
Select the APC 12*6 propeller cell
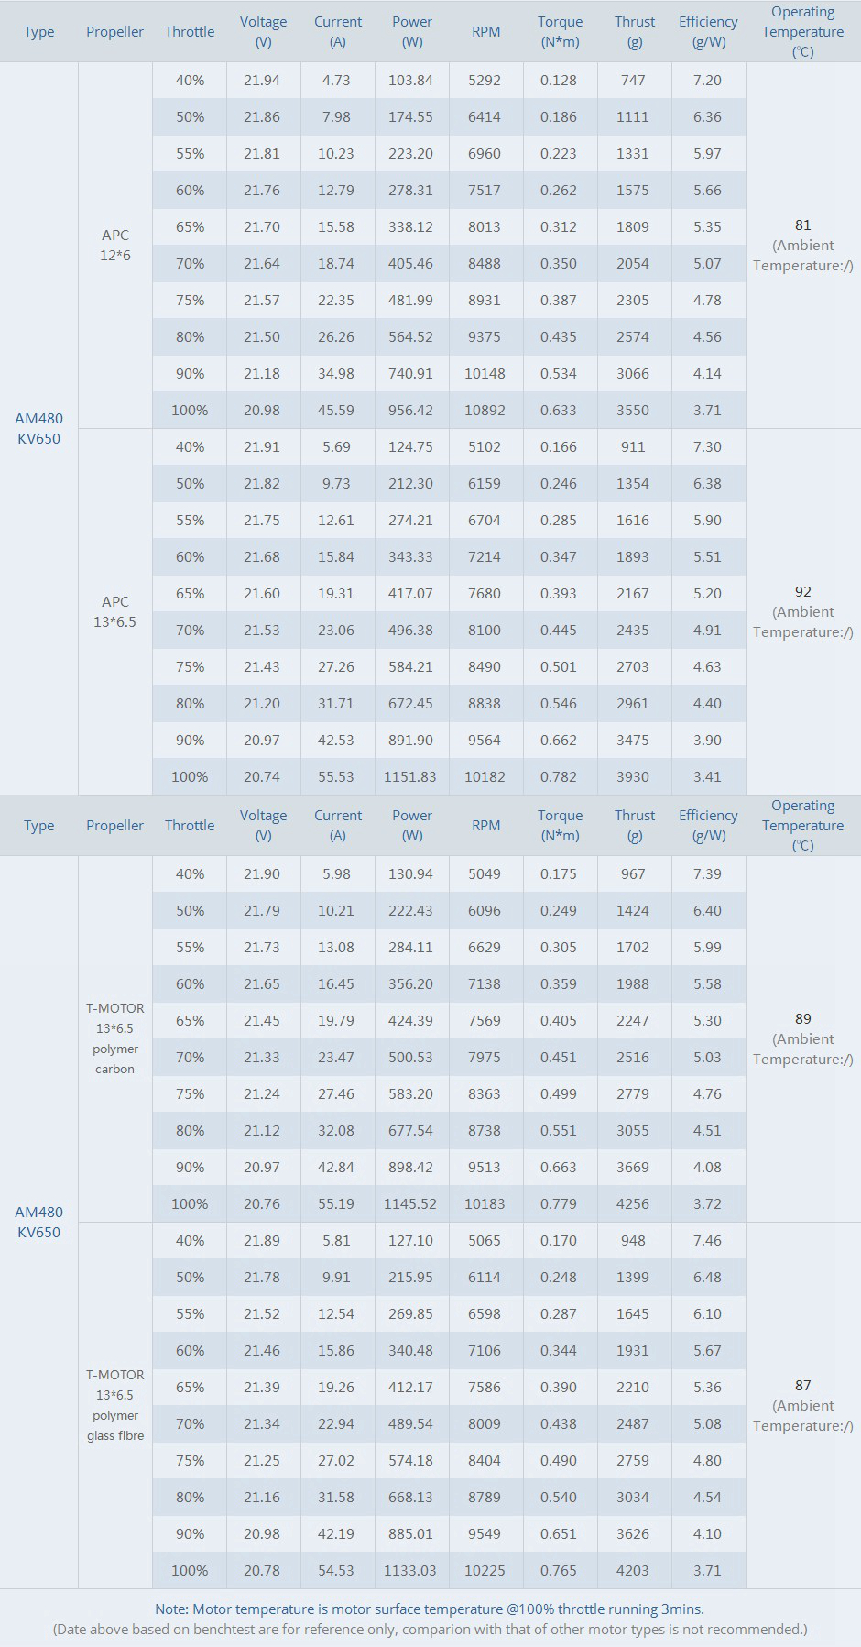click(x=115, y=245)
